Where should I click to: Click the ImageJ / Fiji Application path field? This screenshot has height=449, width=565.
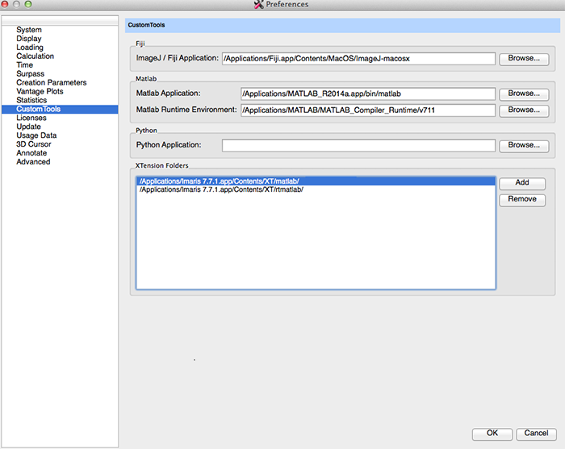(358, 59)
